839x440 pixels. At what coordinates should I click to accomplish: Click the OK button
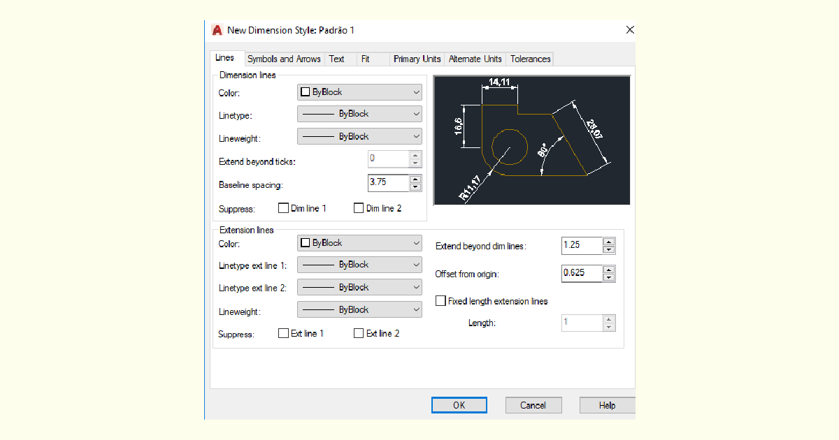click(x=459, y=405)
